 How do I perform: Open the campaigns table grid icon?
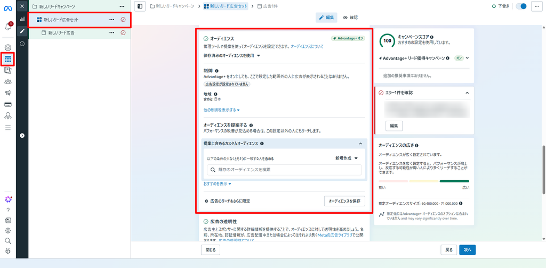[8, 59]
